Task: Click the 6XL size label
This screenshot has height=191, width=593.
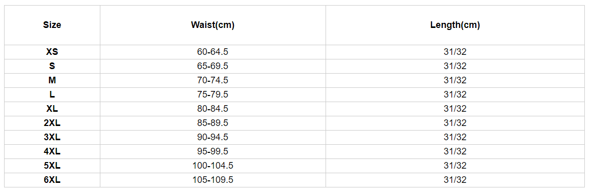Action: click(x=52, y=180)
